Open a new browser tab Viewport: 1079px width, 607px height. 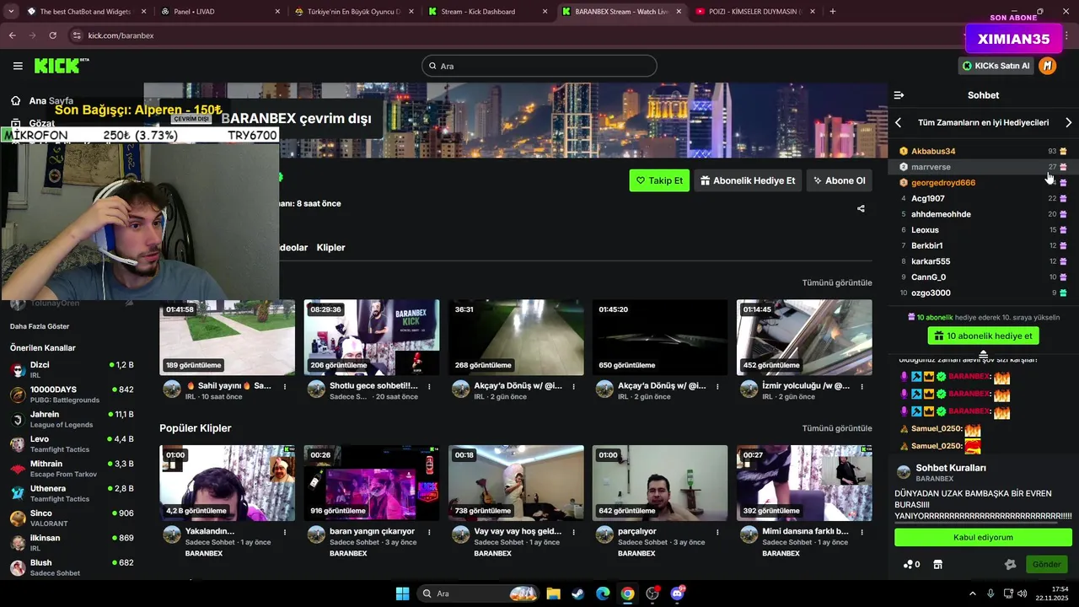[833, 12]
